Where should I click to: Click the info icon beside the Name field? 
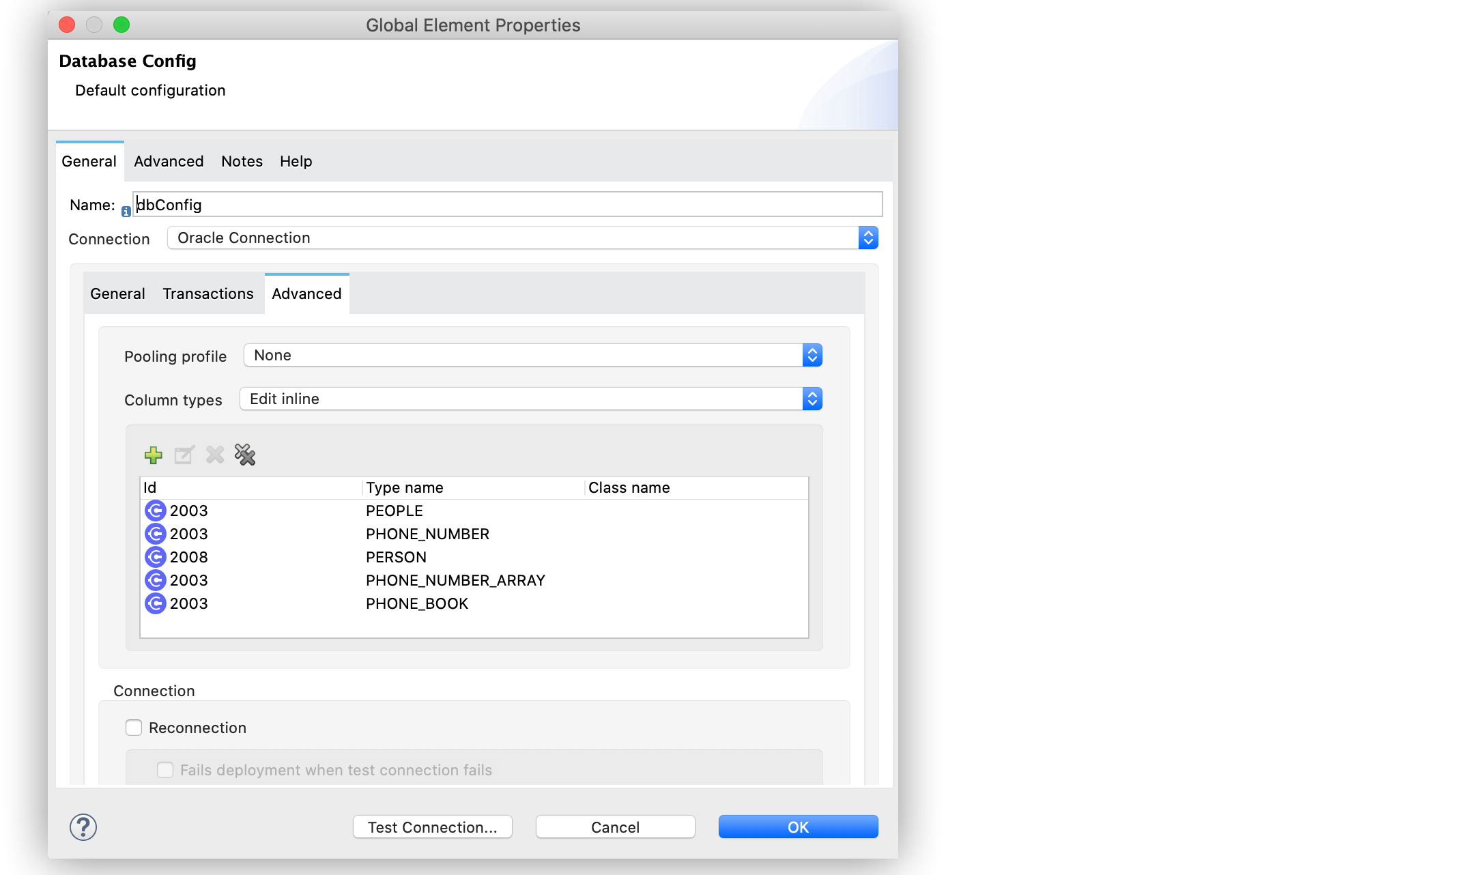click(x=126, y=212)
